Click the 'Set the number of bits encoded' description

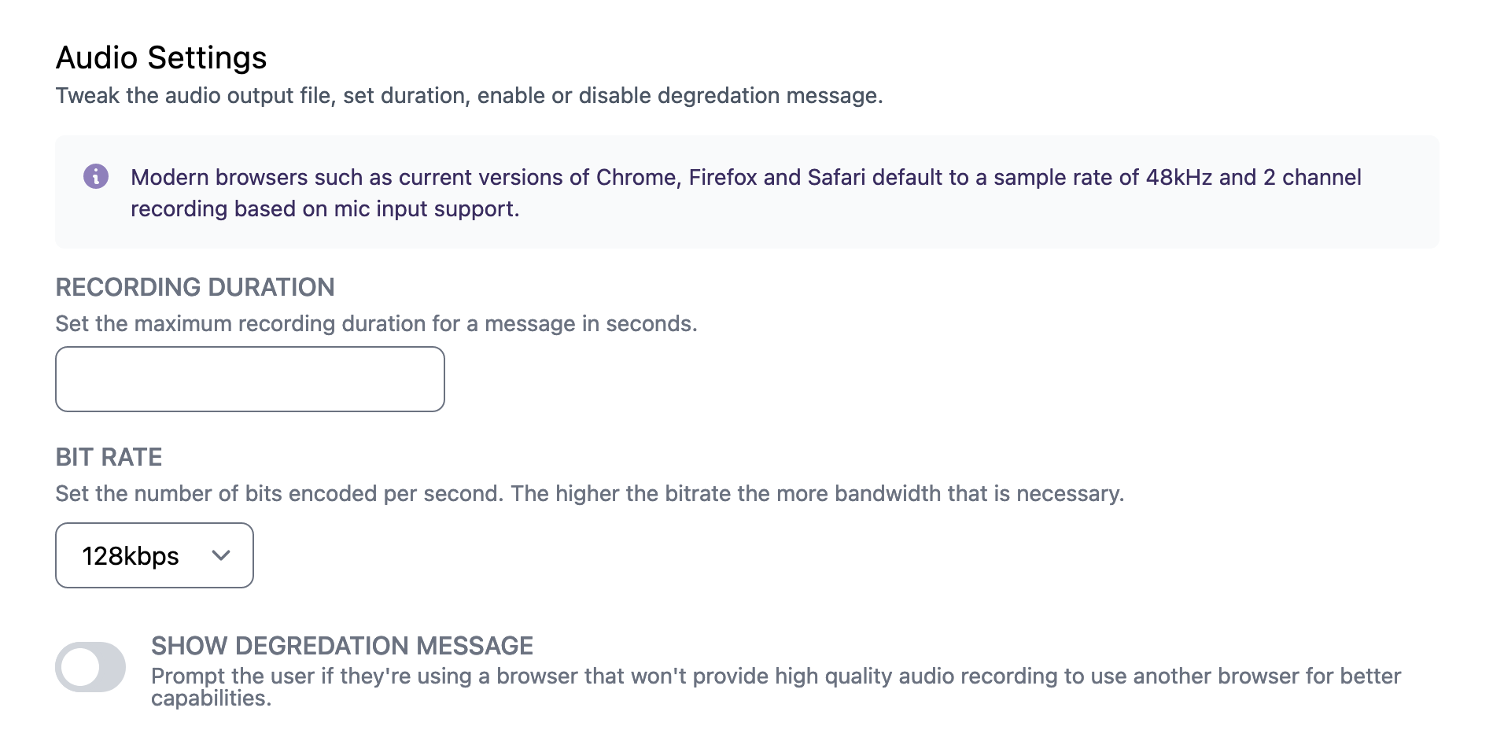pos(589,494)
